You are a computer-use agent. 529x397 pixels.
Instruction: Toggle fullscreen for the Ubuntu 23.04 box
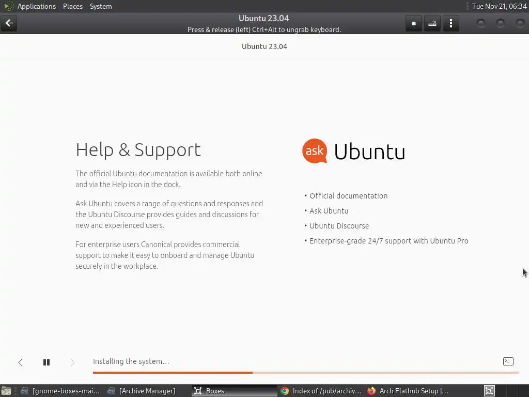point(414,23)
